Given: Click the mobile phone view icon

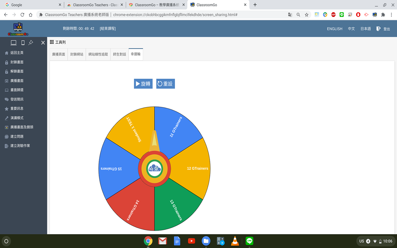Looking at the screenshot, I should point(23,43).
